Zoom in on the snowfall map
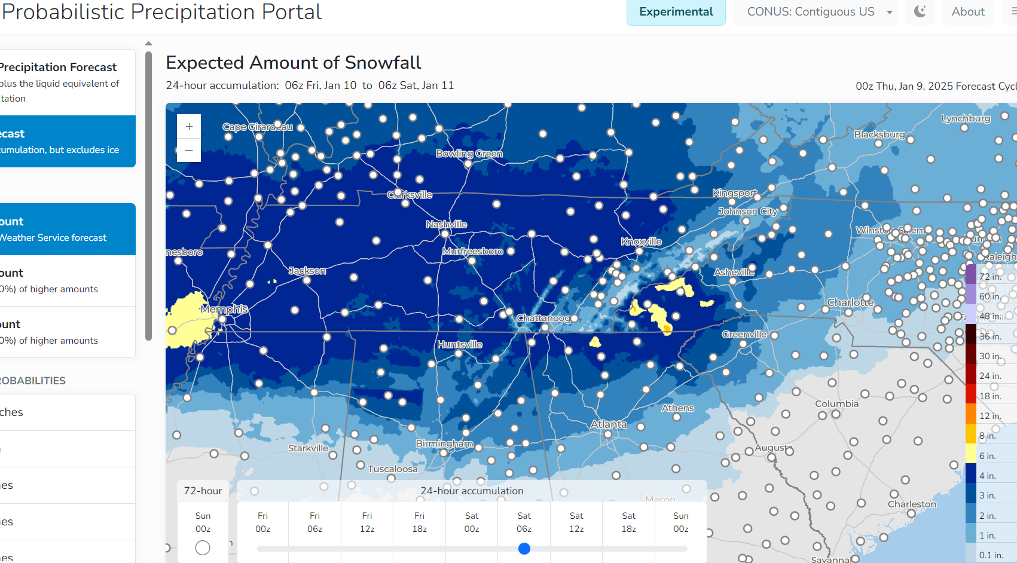 (189, 127)
